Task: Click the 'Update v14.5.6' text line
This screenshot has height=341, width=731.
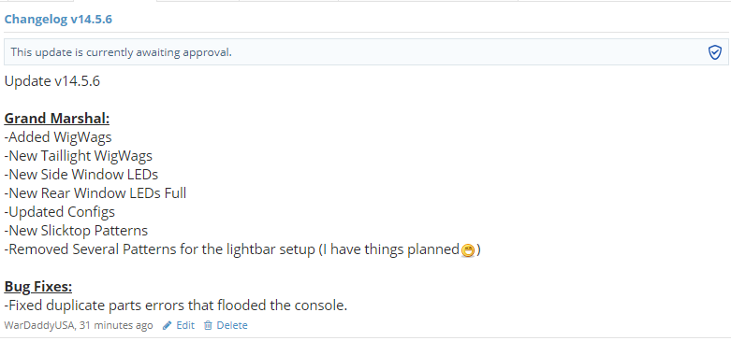Action: pos(52,81)
